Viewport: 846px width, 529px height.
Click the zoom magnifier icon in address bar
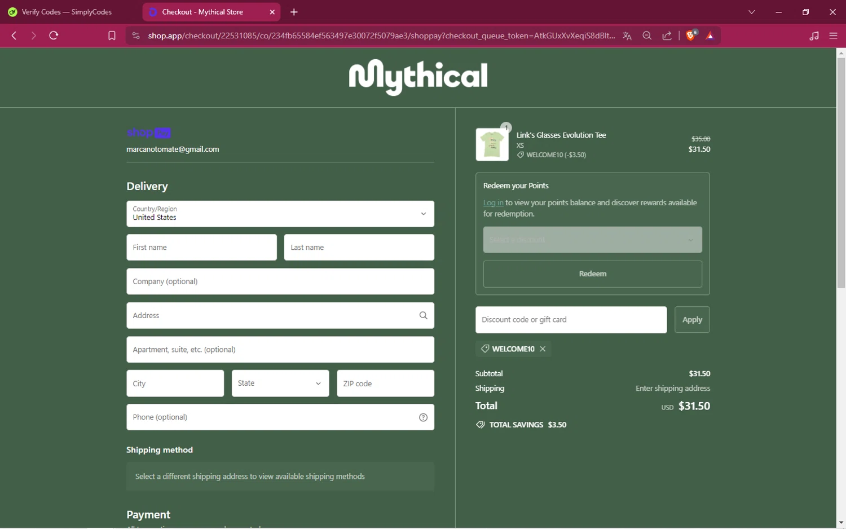click(x=647, y=36)
